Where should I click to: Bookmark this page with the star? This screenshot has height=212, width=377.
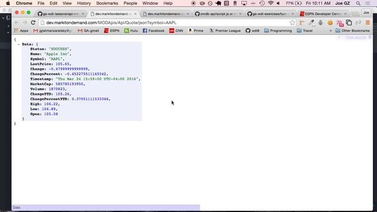click(292, 22)
